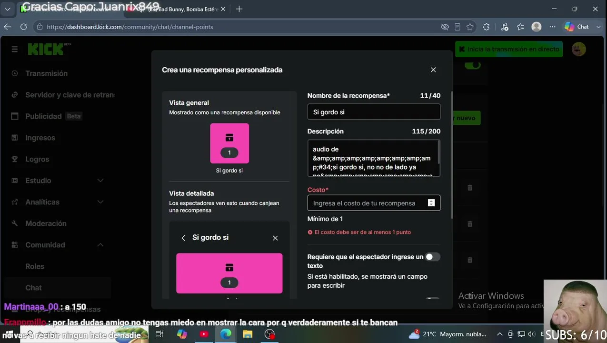This screenshot has height=343, width=607.
Task: Go back in the detailed view preview
Action: (183, 238)
